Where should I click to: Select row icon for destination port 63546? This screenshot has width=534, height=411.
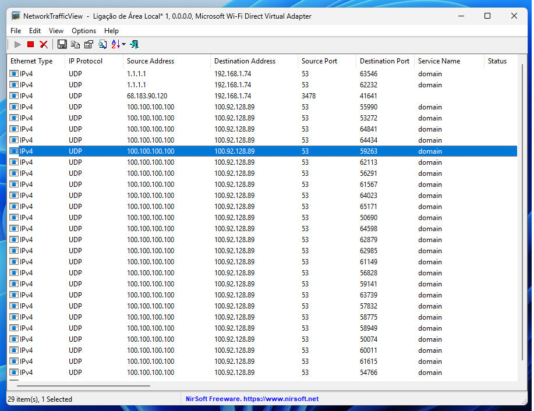tap(14, 73)
